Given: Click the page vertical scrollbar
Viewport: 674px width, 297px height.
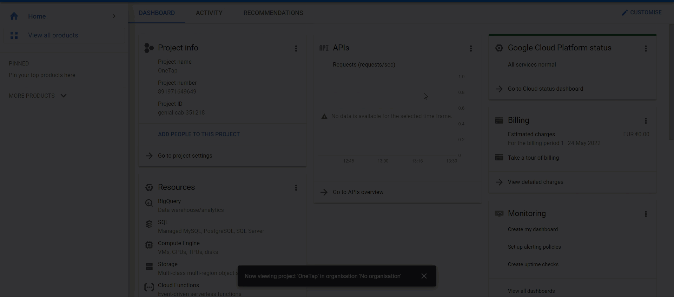Looking at the screenshot, I should 672,82.
